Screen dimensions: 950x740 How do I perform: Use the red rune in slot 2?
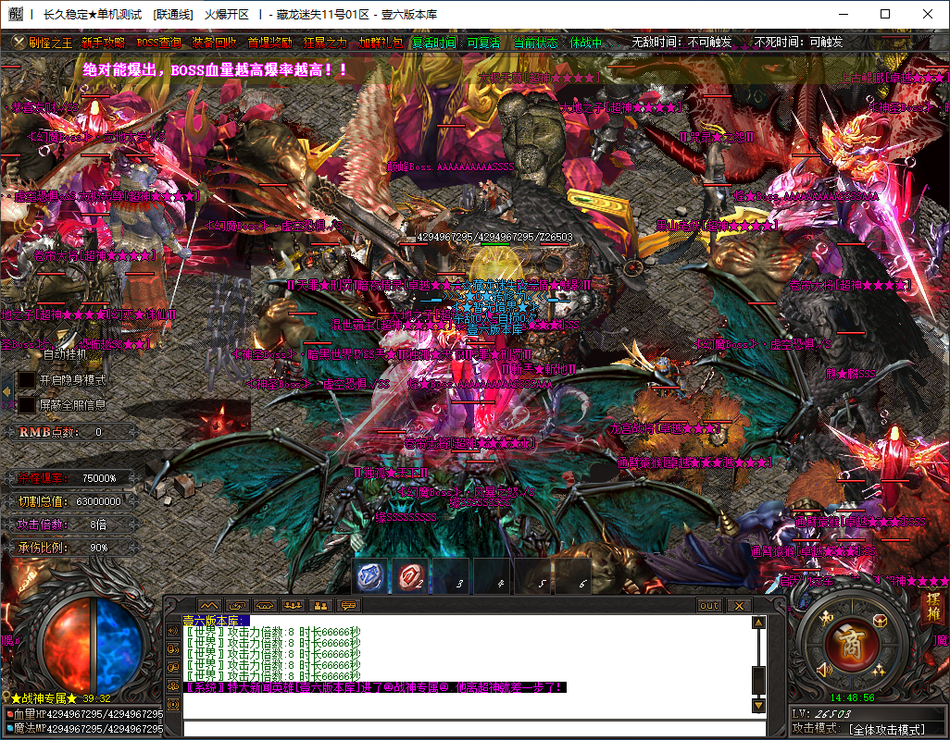point(411,575)
